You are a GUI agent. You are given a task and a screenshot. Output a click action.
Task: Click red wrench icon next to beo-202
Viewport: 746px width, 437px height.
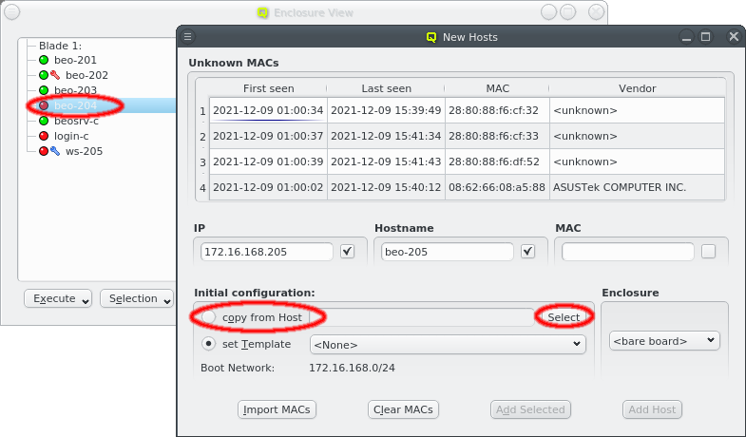click(55, 75)
